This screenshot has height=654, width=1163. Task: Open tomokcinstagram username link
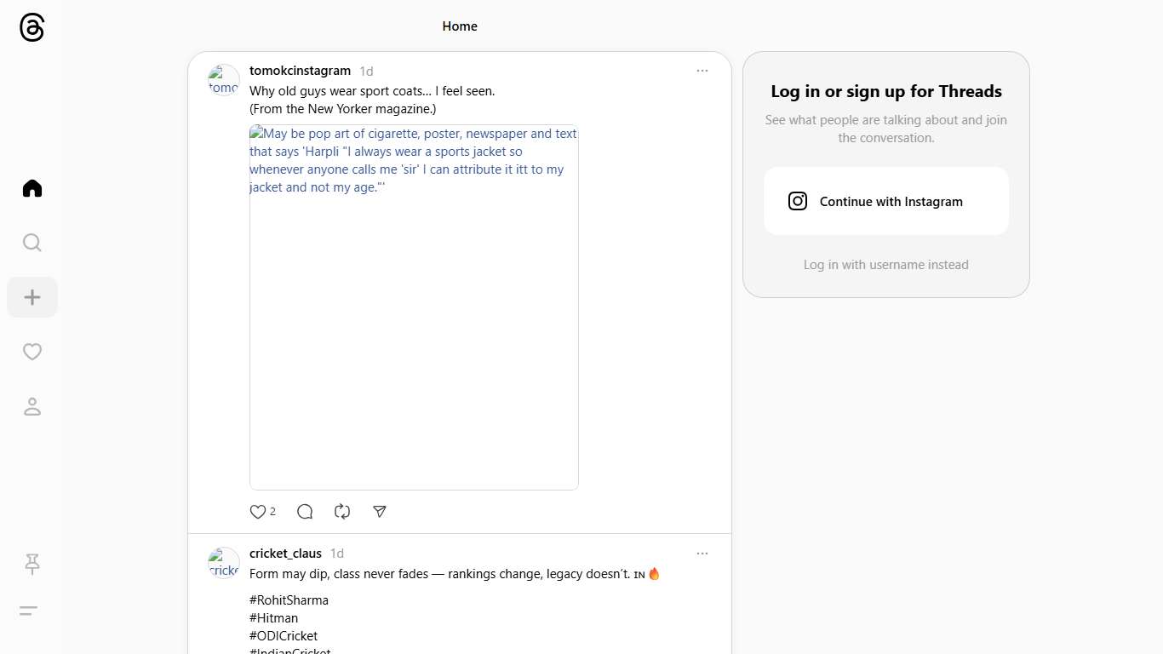[300, 71]
